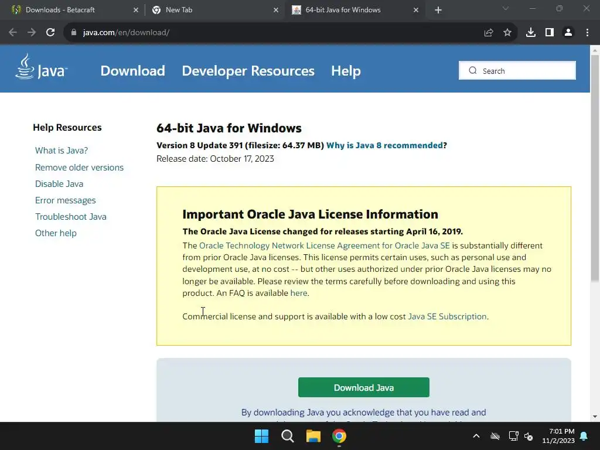Viewport: 600px width, 450px height.
Task: Click Important Oracle Java License Information heading
Action: [310, 214]
